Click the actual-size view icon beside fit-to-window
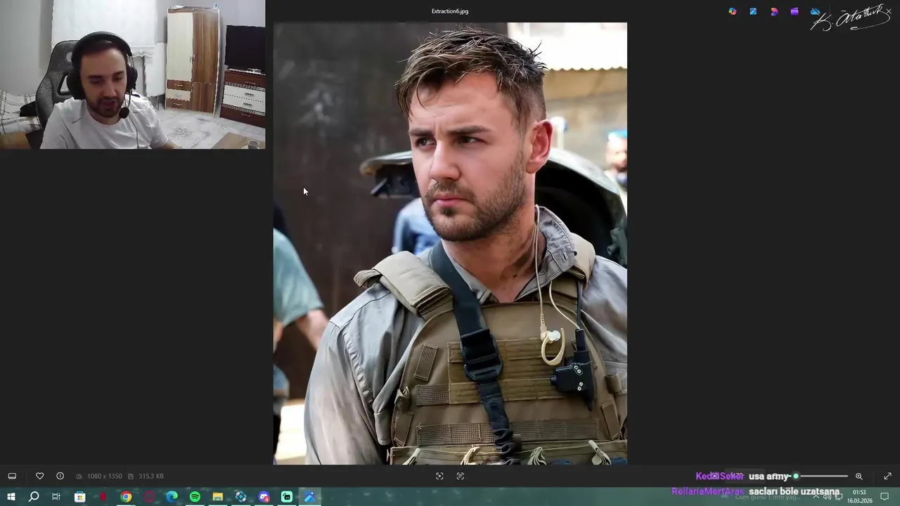 [460, 476]
